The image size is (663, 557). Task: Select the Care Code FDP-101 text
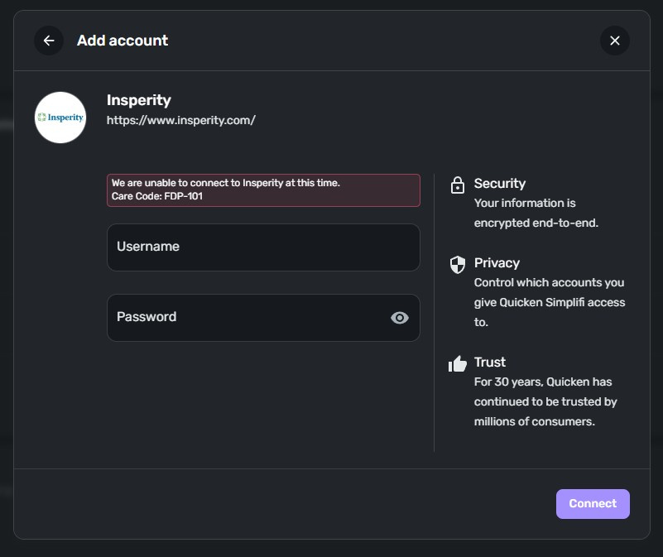(x=157, y=197)
